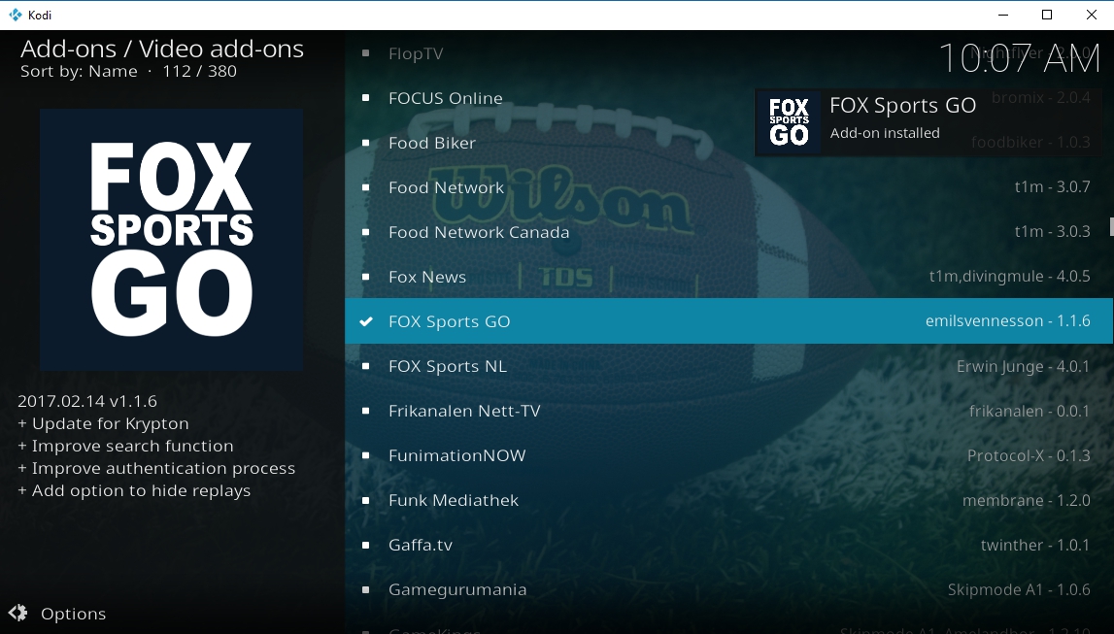Screen dimensions: 1114x634
Task: Click the 'Sort by: Name' label
Action: (x=79, y=71)
